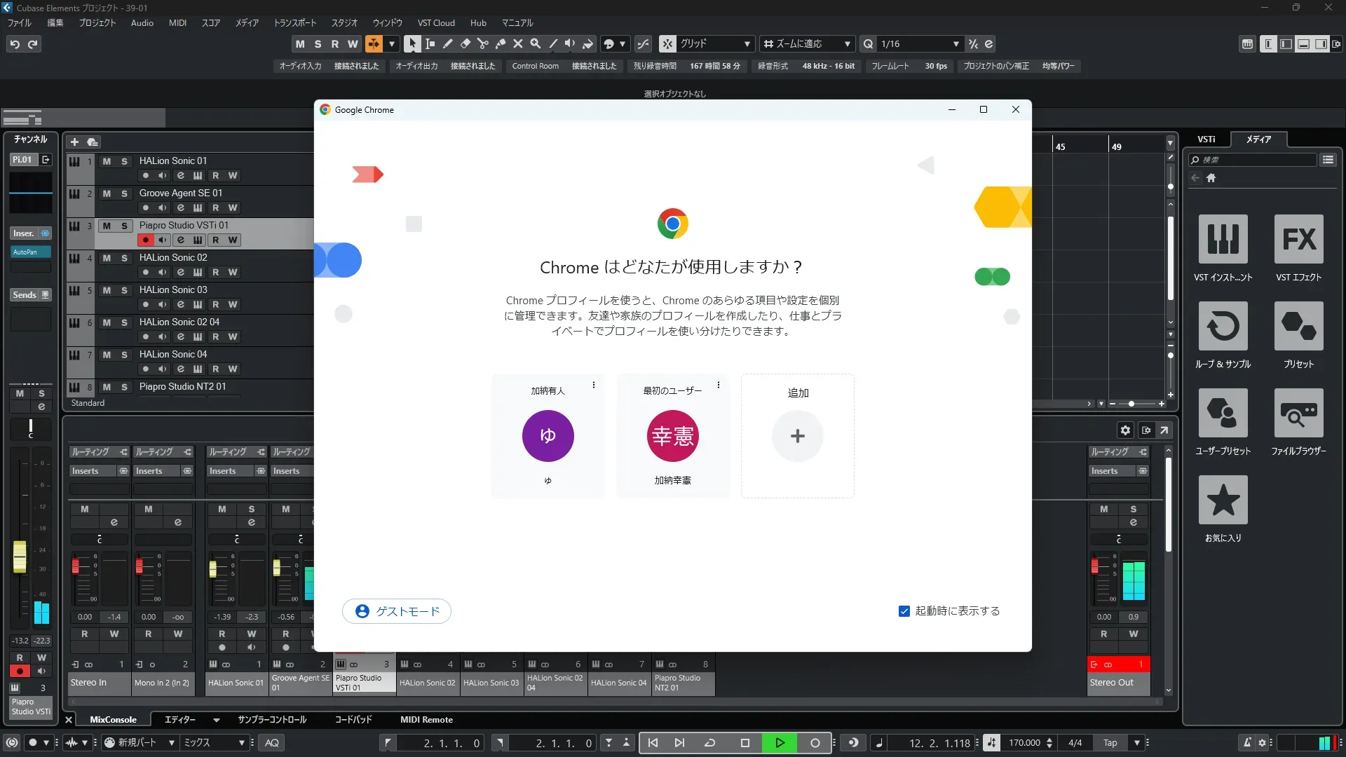Expand the グリッド snap type dropdown

[747, 43]
